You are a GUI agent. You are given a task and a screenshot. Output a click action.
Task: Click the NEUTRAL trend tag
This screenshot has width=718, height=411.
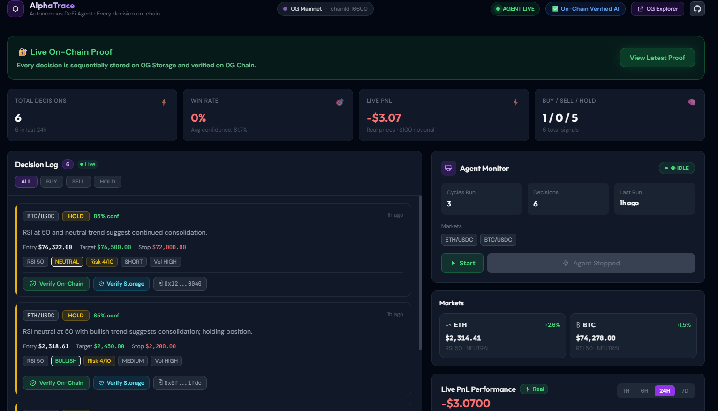[x=67, y=262]
